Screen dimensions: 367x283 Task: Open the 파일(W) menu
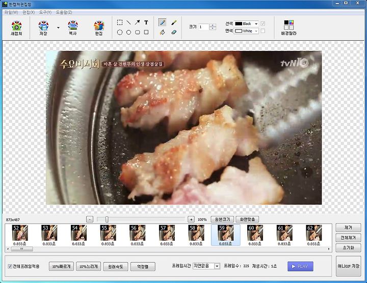tap(11, 12)
